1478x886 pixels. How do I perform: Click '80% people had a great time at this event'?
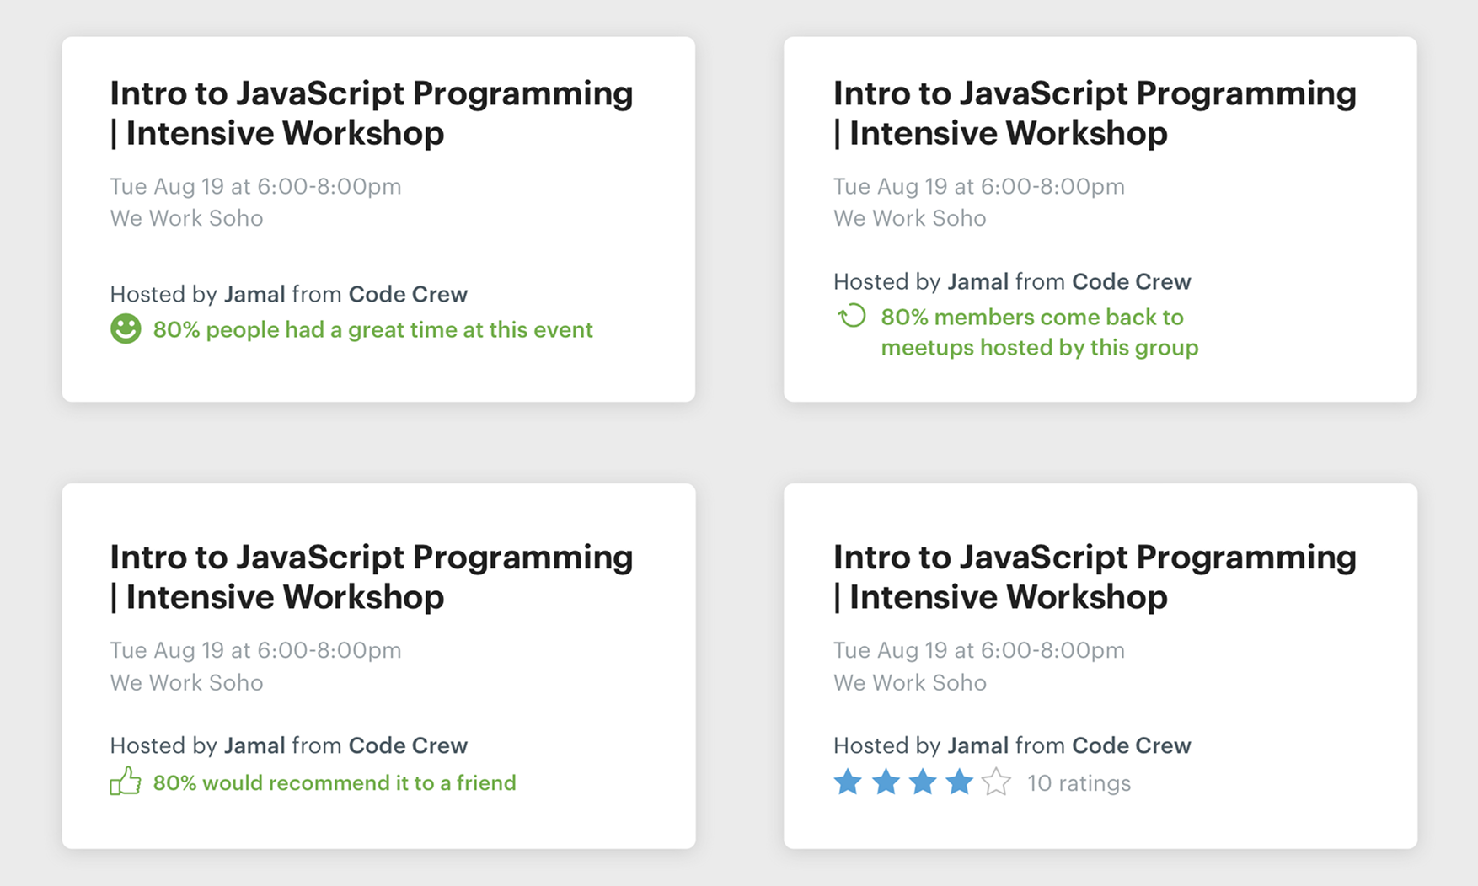point(372,329)
